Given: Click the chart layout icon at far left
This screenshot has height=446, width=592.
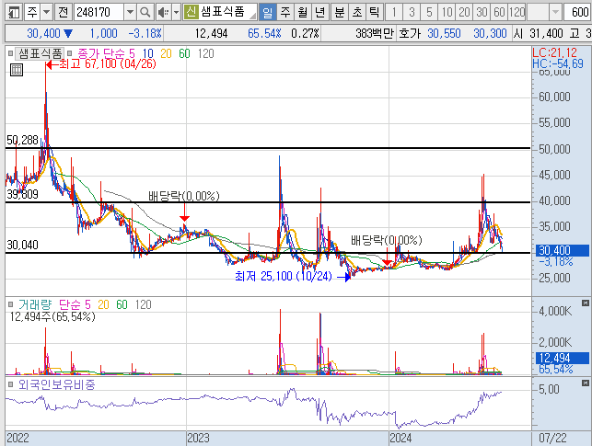Looking at the screenshot, I should [14, 12].
